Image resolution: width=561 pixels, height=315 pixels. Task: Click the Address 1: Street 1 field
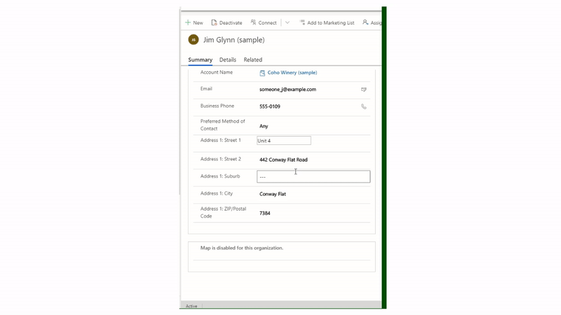283,141
